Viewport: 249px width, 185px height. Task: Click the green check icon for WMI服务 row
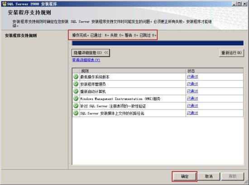tap(76, 99)
